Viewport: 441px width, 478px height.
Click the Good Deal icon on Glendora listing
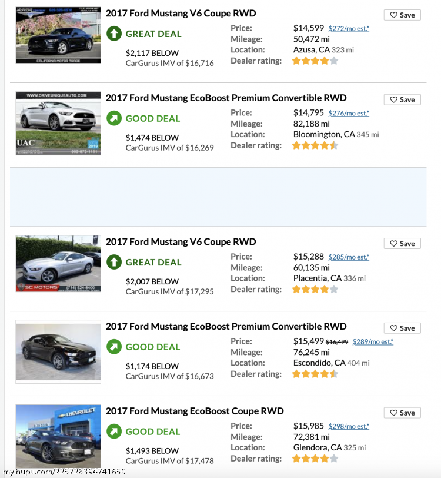click(114, 431)
